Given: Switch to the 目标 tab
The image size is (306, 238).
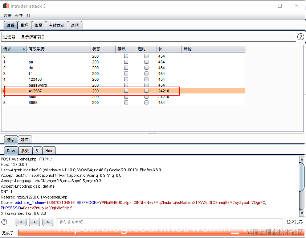Looking at the screenshot, I should coord(25,25).
